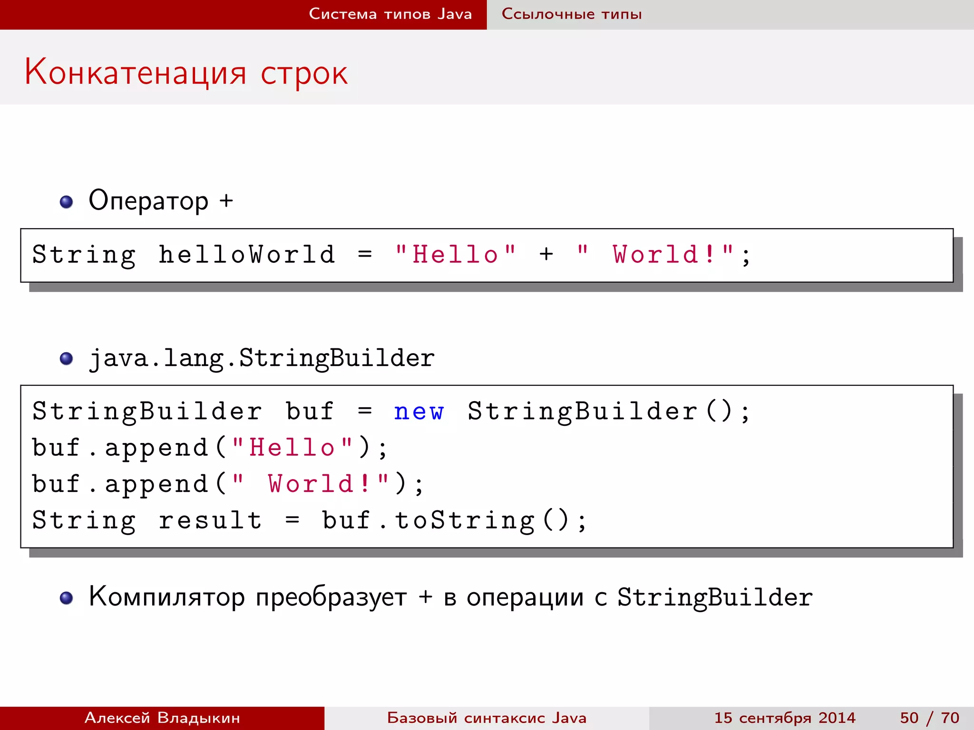Click the code line 'String helloWorld = ...'
974x730 pixels.
[x=391, y=255]
